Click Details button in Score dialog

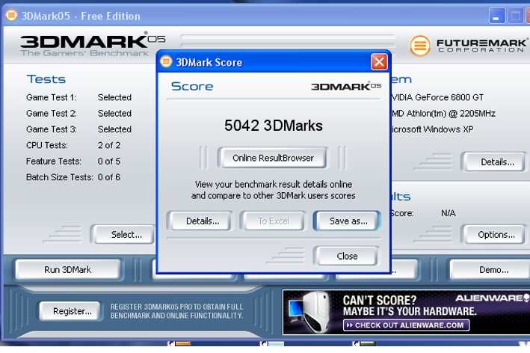202,221
